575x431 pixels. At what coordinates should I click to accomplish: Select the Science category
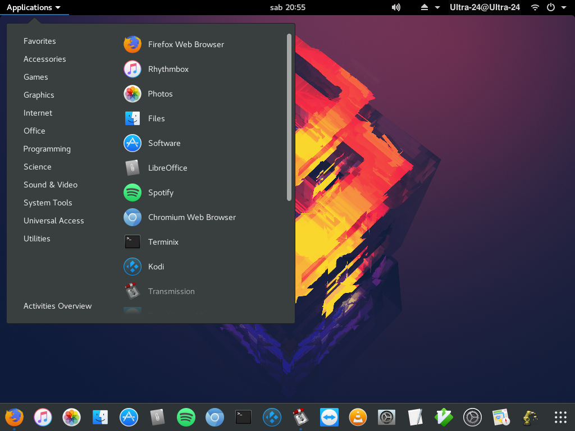(38, 167)
